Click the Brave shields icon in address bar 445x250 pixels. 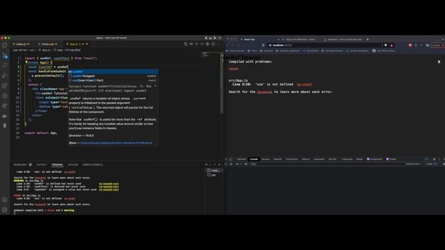pos(385,45)
